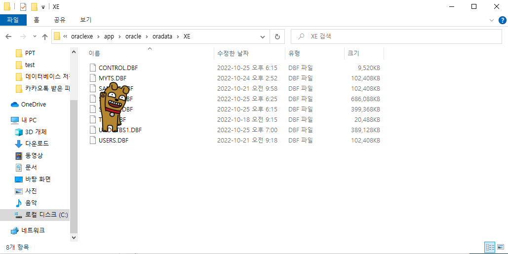Click the 20,488KB size cell
This screenshot has width=508, height=254.
point(367,120)
